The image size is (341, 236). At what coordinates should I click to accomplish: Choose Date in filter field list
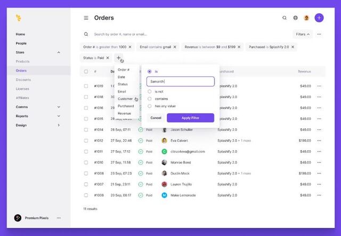tap(121, 77)
